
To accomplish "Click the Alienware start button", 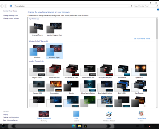I will (3, 126).
